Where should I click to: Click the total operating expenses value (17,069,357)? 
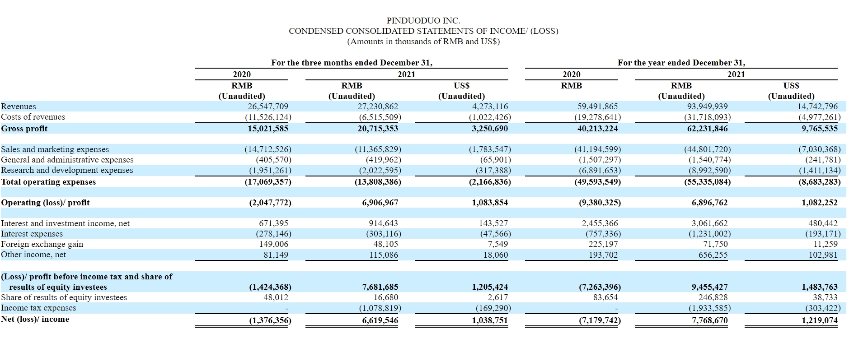click(268, 182)
